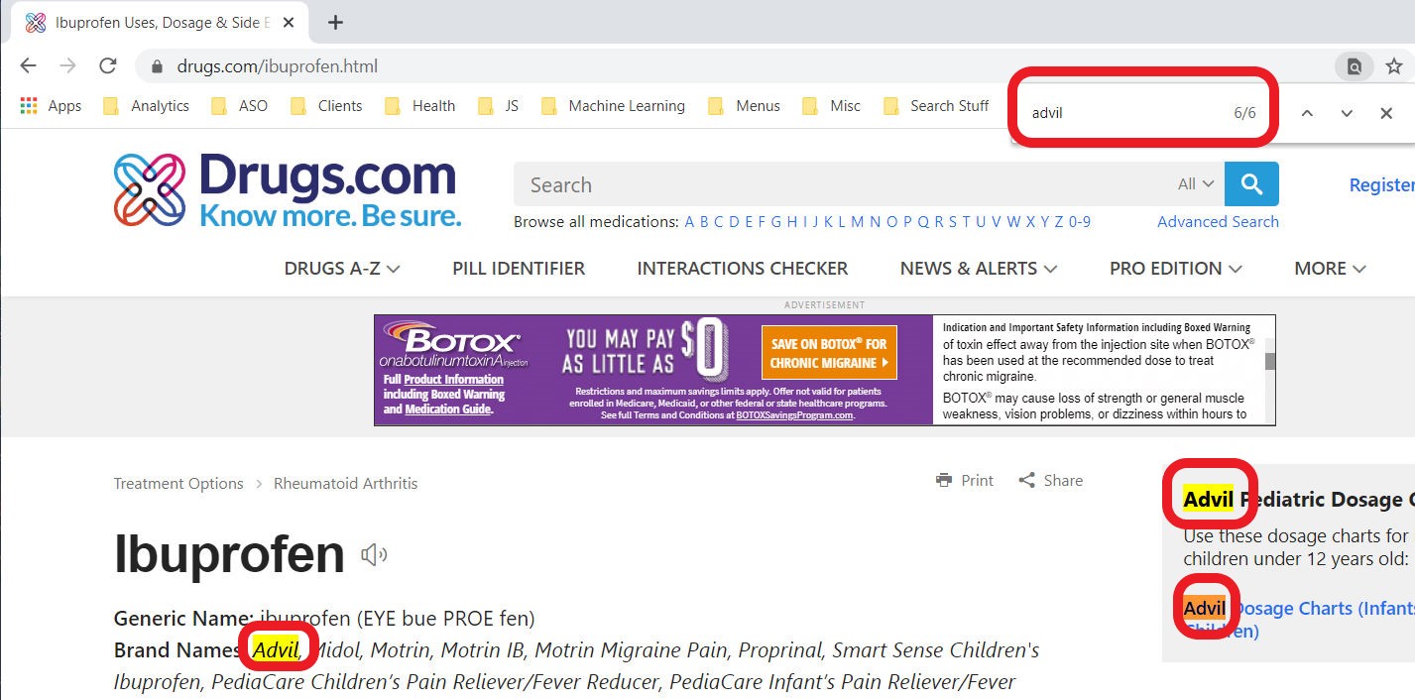Viewport: 1415px width, 700px height.
Task: Open the ASO bookmarks folder
Action: [x=240, y=105]
